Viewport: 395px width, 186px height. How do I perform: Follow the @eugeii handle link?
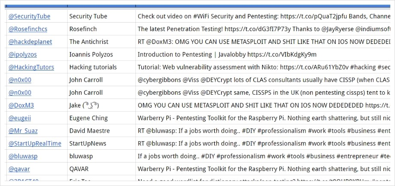click(20, 118)
